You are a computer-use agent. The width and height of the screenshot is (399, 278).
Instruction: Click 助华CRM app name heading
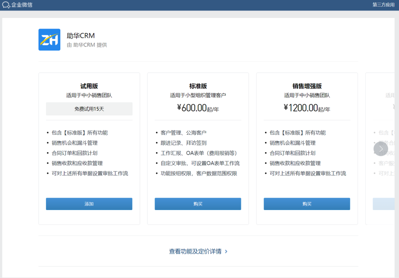click(x=81, y=36)
